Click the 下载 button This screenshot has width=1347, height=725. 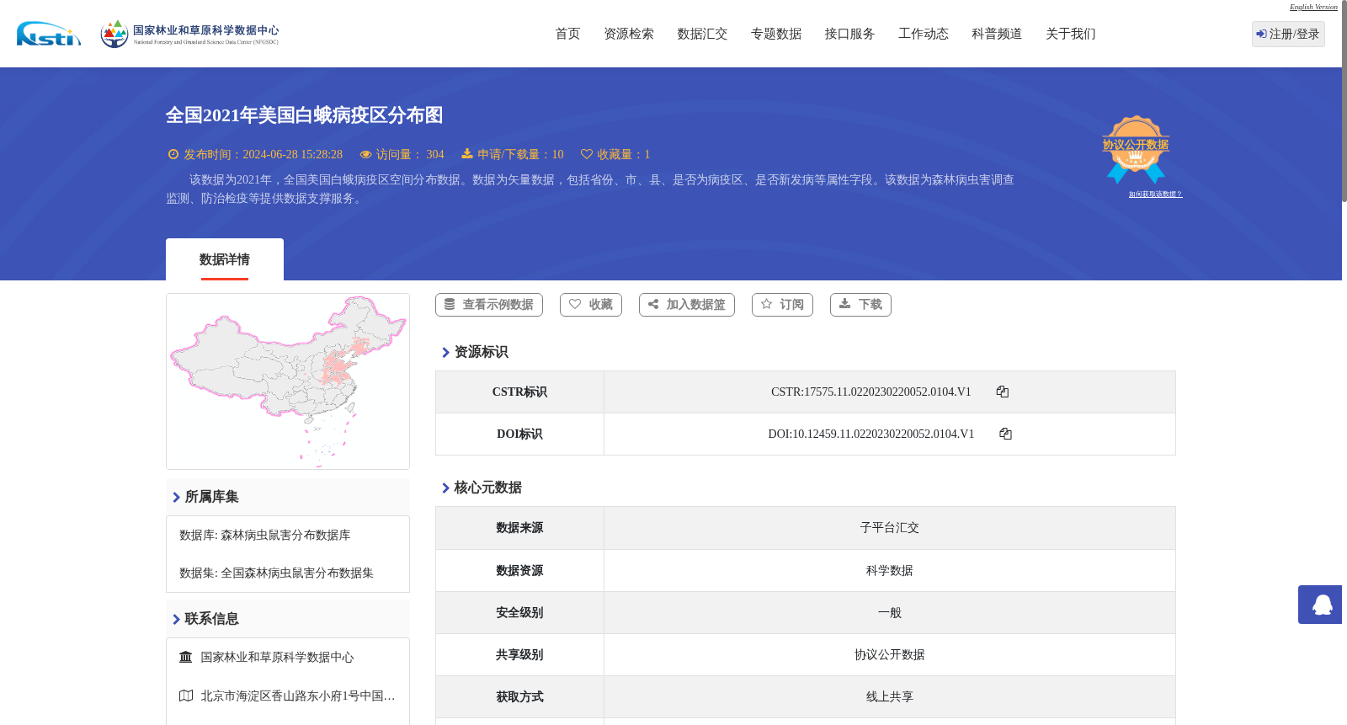pyautogui.click(x=860, y=305)
